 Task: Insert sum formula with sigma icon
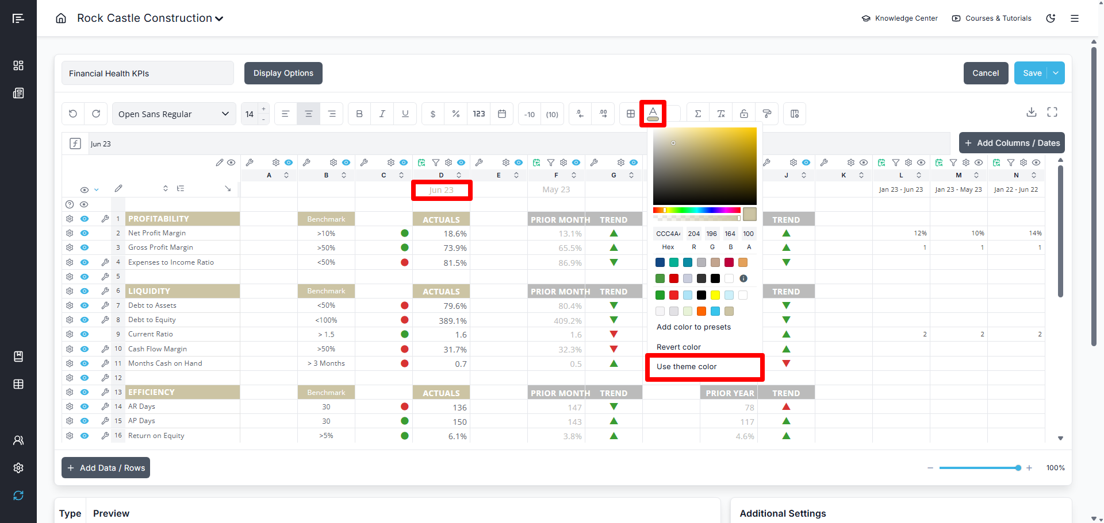point(698,114)
